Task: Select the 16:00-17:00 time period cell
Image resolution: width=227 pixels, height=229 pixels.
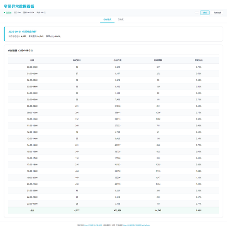Action: [32, 158]
